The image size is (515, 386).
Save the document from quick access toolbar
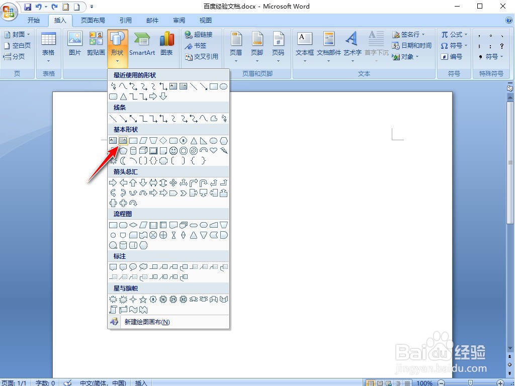[x=28, y=6]
